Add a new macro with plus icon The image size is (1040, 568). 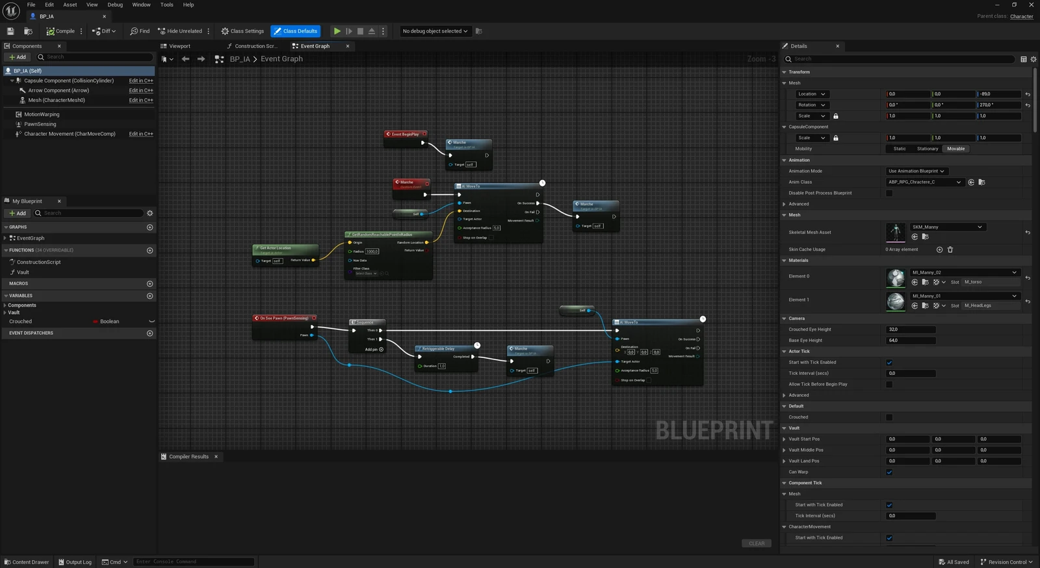150,284
